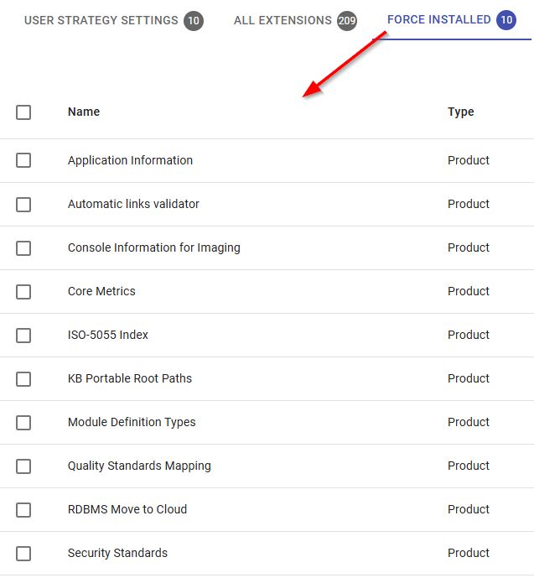Check the Application Information row checkbox
The image size is (534, 578).
pos(23,160)
